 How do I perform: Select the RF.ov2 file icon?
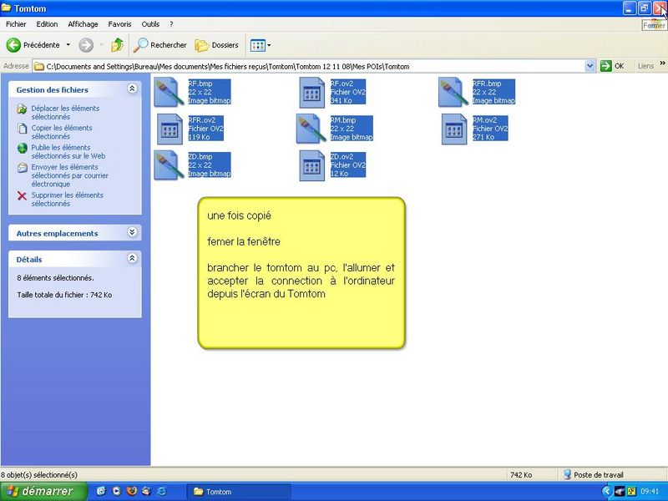[311, 92]
